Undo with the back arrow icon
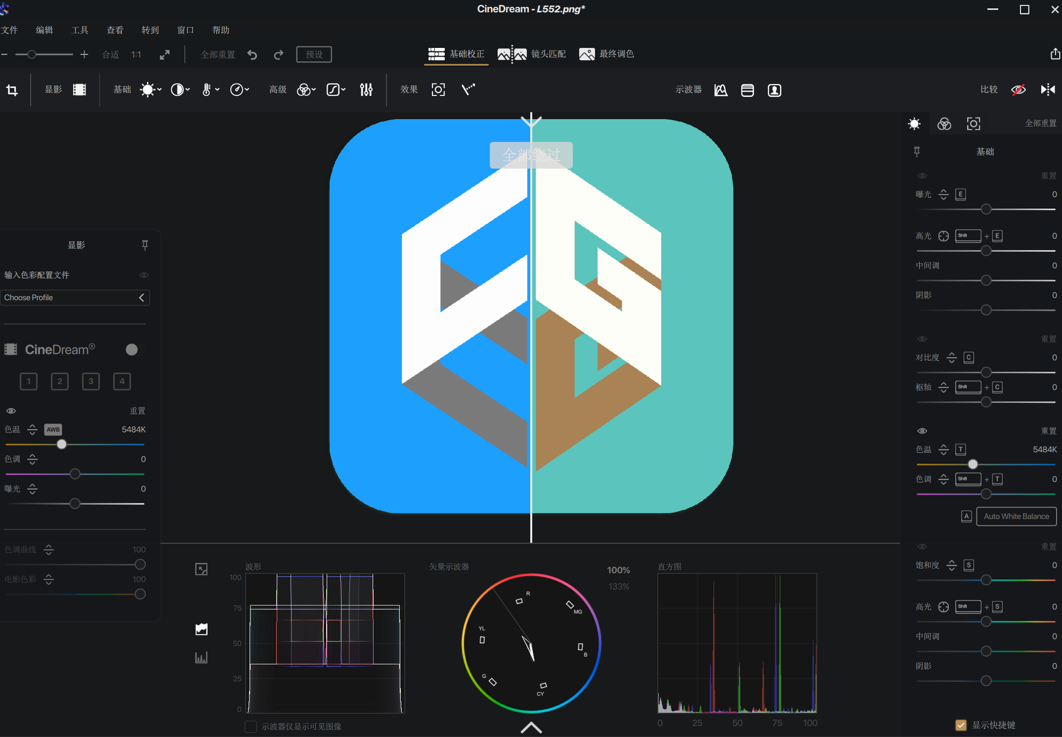Image resolution: width=1062 pixels, height=737 pixels. 252,54
